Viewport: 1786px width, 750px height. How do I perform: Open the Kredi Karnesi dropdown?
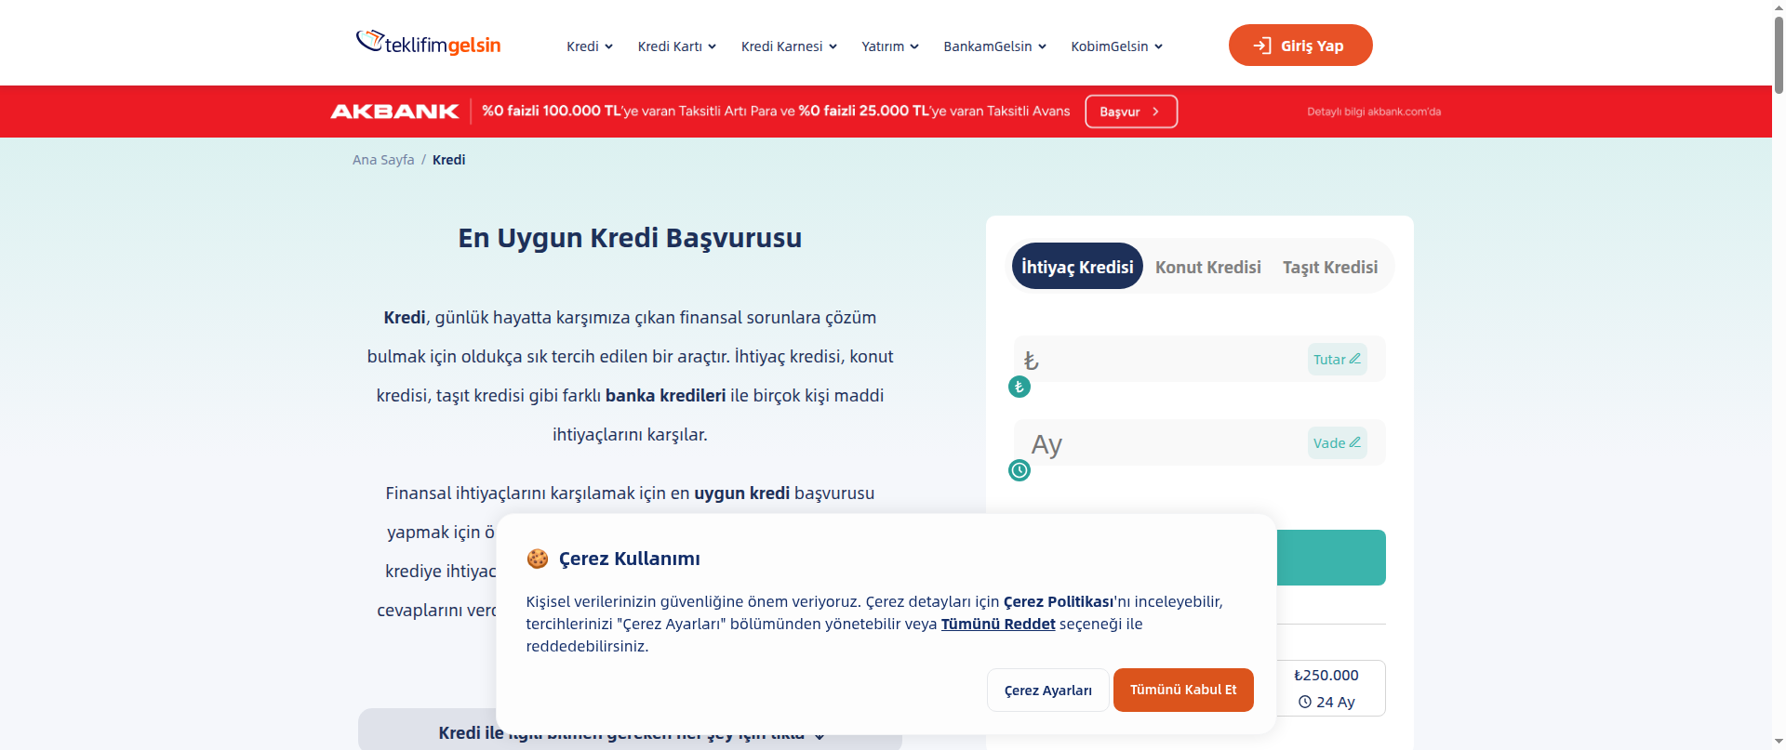tap(789, 46)
